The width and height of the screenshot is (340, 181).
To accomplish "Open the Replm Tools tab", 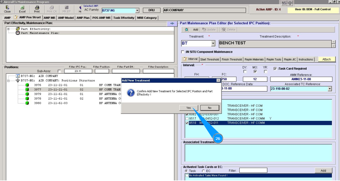I will coord(274,60).
